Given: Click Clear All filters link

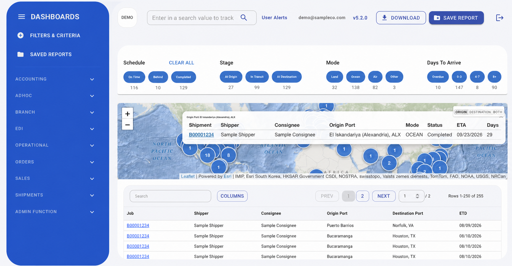Looking at the screenshot, I should [181, 63].
